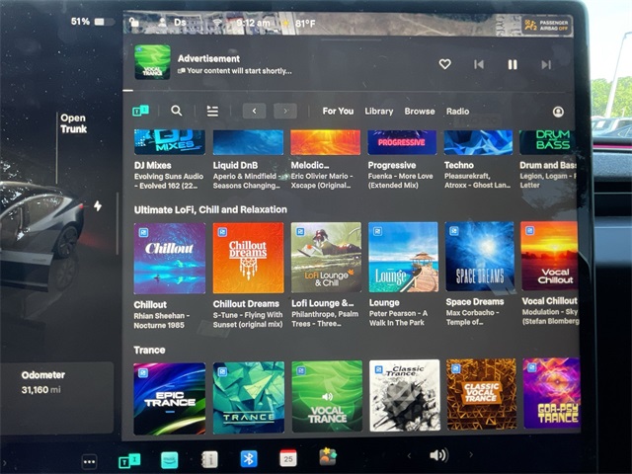Play the green Trance station
Screen dimensions: 632x474
[x=248, y=397]
